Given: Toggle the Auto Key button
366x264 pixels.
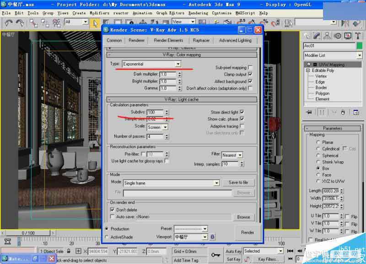Looking at the screenshot, I should coord(233,251).
